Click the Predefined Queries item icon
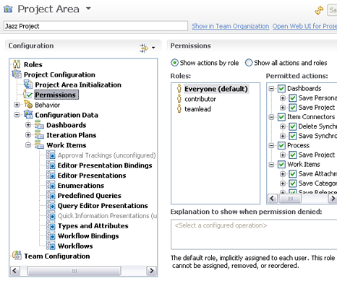 pyautogui.click(x=51, y=196)
